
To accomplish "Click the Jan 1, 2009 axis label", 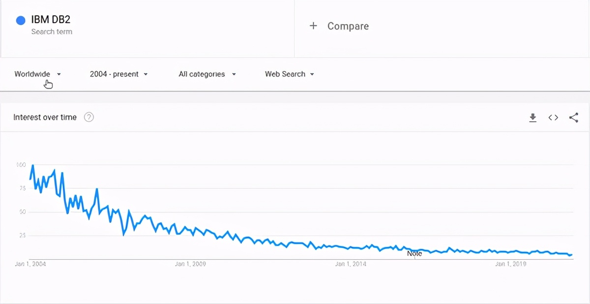I will (x=190, y=264).
